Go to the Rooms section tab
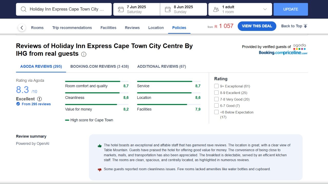 point(37,28)
